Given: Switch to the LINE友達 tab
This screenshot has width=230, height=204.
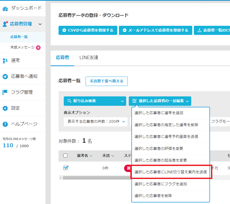Looking at the screenshot, I should coord(89,58).
